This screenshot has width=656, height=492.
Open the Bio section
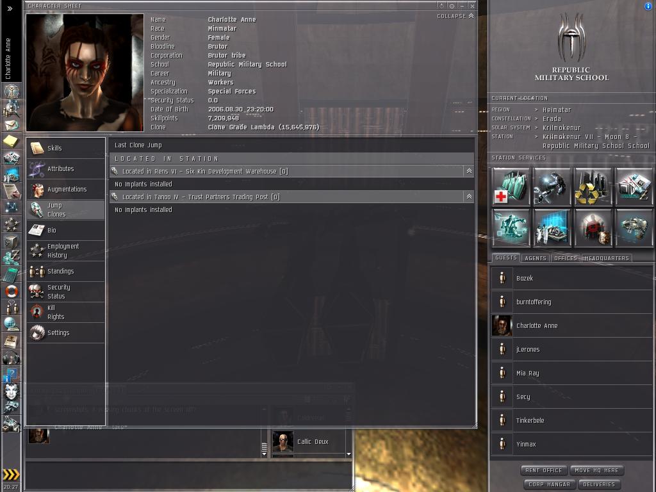tap(66, 230)
